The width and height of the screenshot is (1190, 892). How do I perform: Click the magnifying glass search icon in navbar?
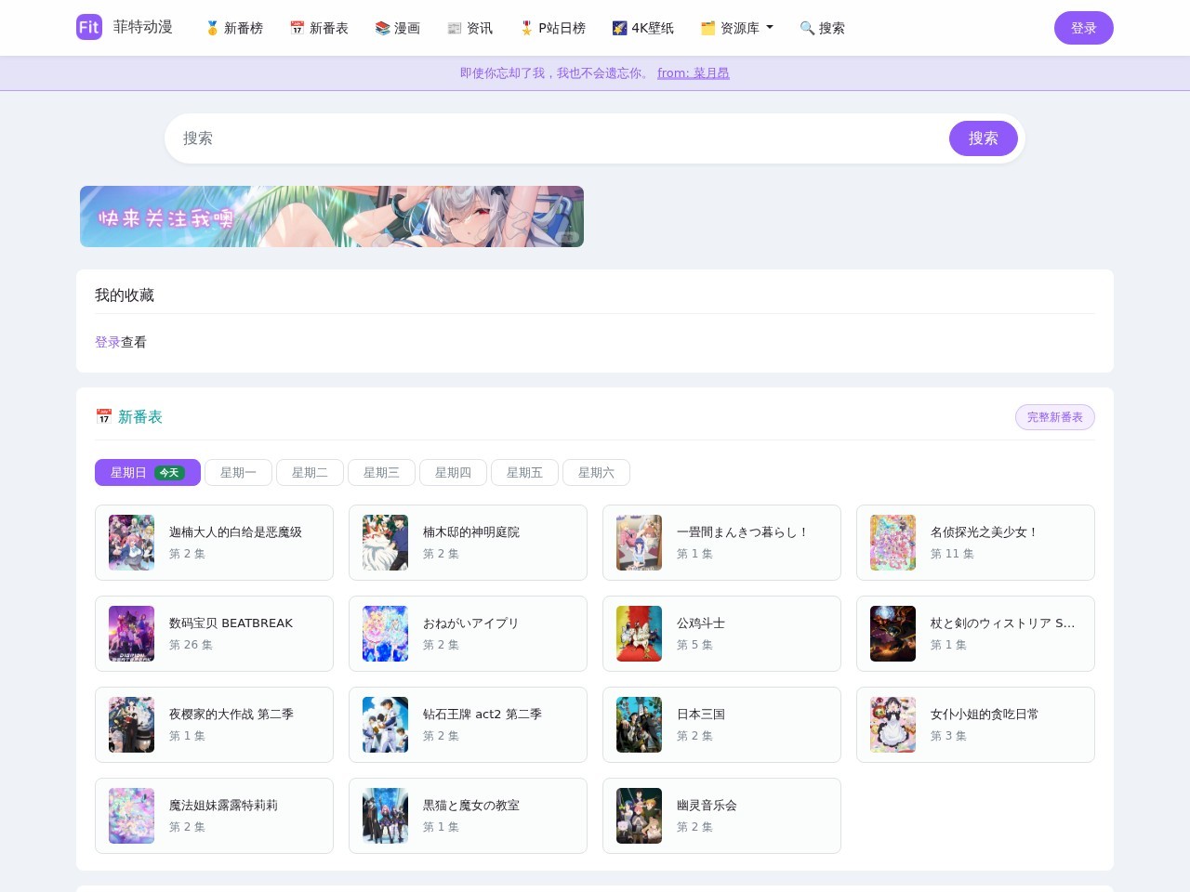pos(804,28)
